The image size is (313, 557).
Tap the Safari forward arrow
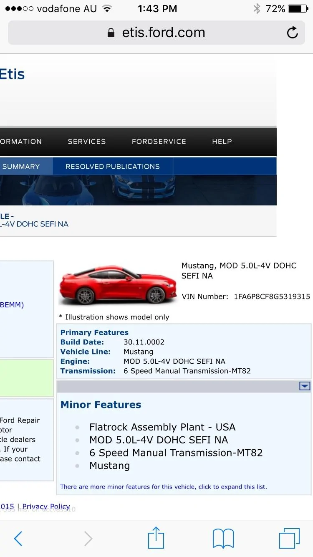pos(88,539)
